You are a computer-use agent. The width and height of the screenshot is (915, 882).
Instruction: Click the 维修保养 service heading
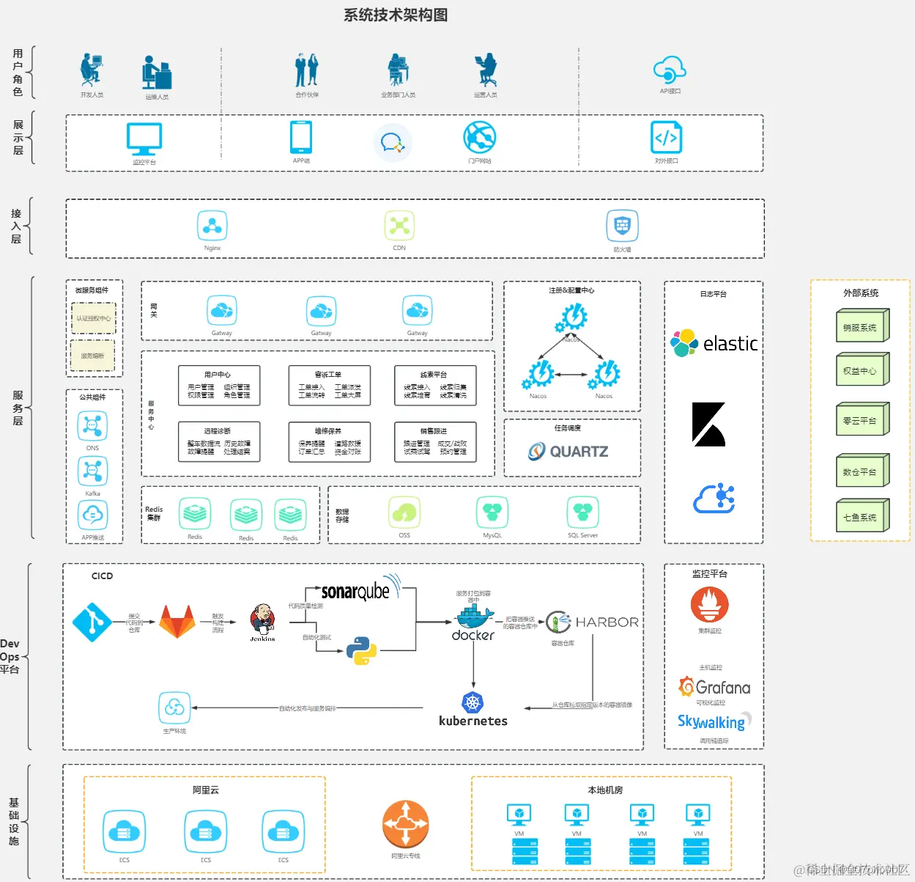tap(328, 430)
